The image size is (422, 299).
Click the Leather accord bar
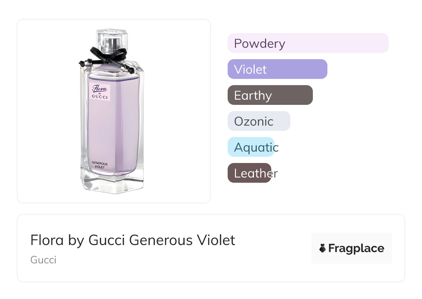(249, 173)
